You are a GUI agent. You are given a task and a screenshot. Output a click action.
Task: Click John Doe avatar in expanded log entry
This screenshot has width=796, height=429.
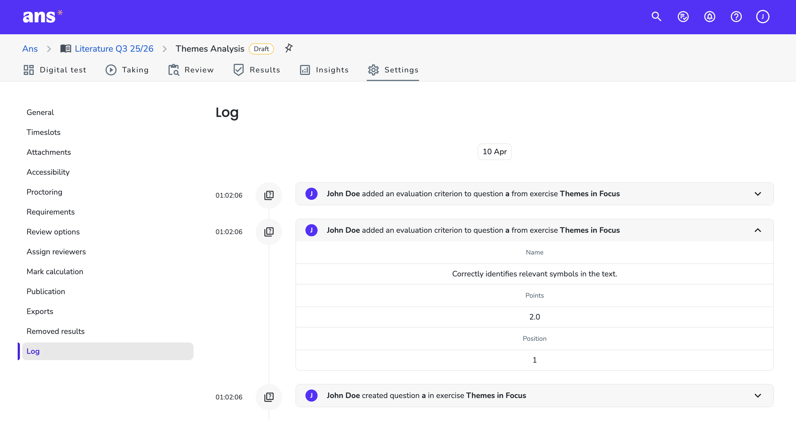coord(311,230)
